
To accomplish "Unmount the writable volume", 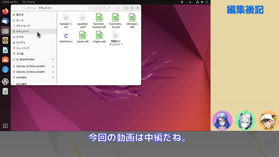I will tap(53, 77).
